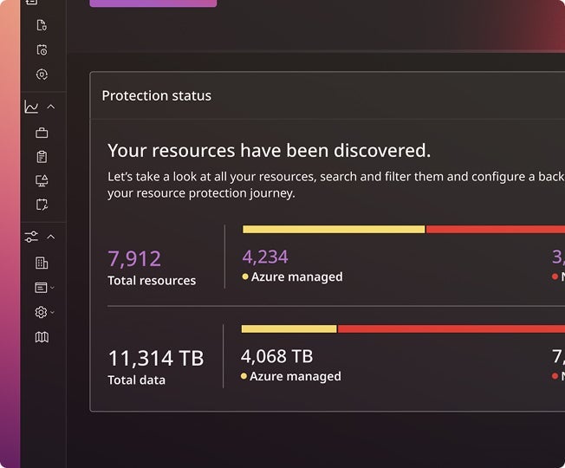Open the briefcase icon in sidebar
565x468 pixels.
42,133
